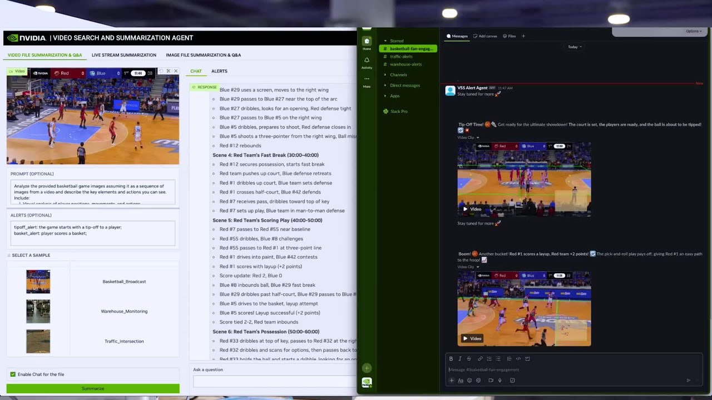Select the Basketball_Broadcast sample thumbnail
Image resolution: width=712 pixels, height=400 pixels.
[x=38, y=282]
